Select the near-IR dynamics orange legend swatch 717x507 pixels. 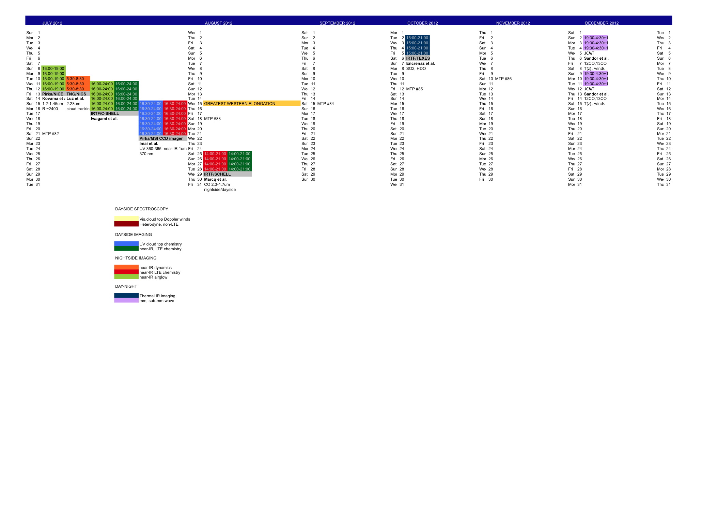pyautogui.click(x=126, y=267)
